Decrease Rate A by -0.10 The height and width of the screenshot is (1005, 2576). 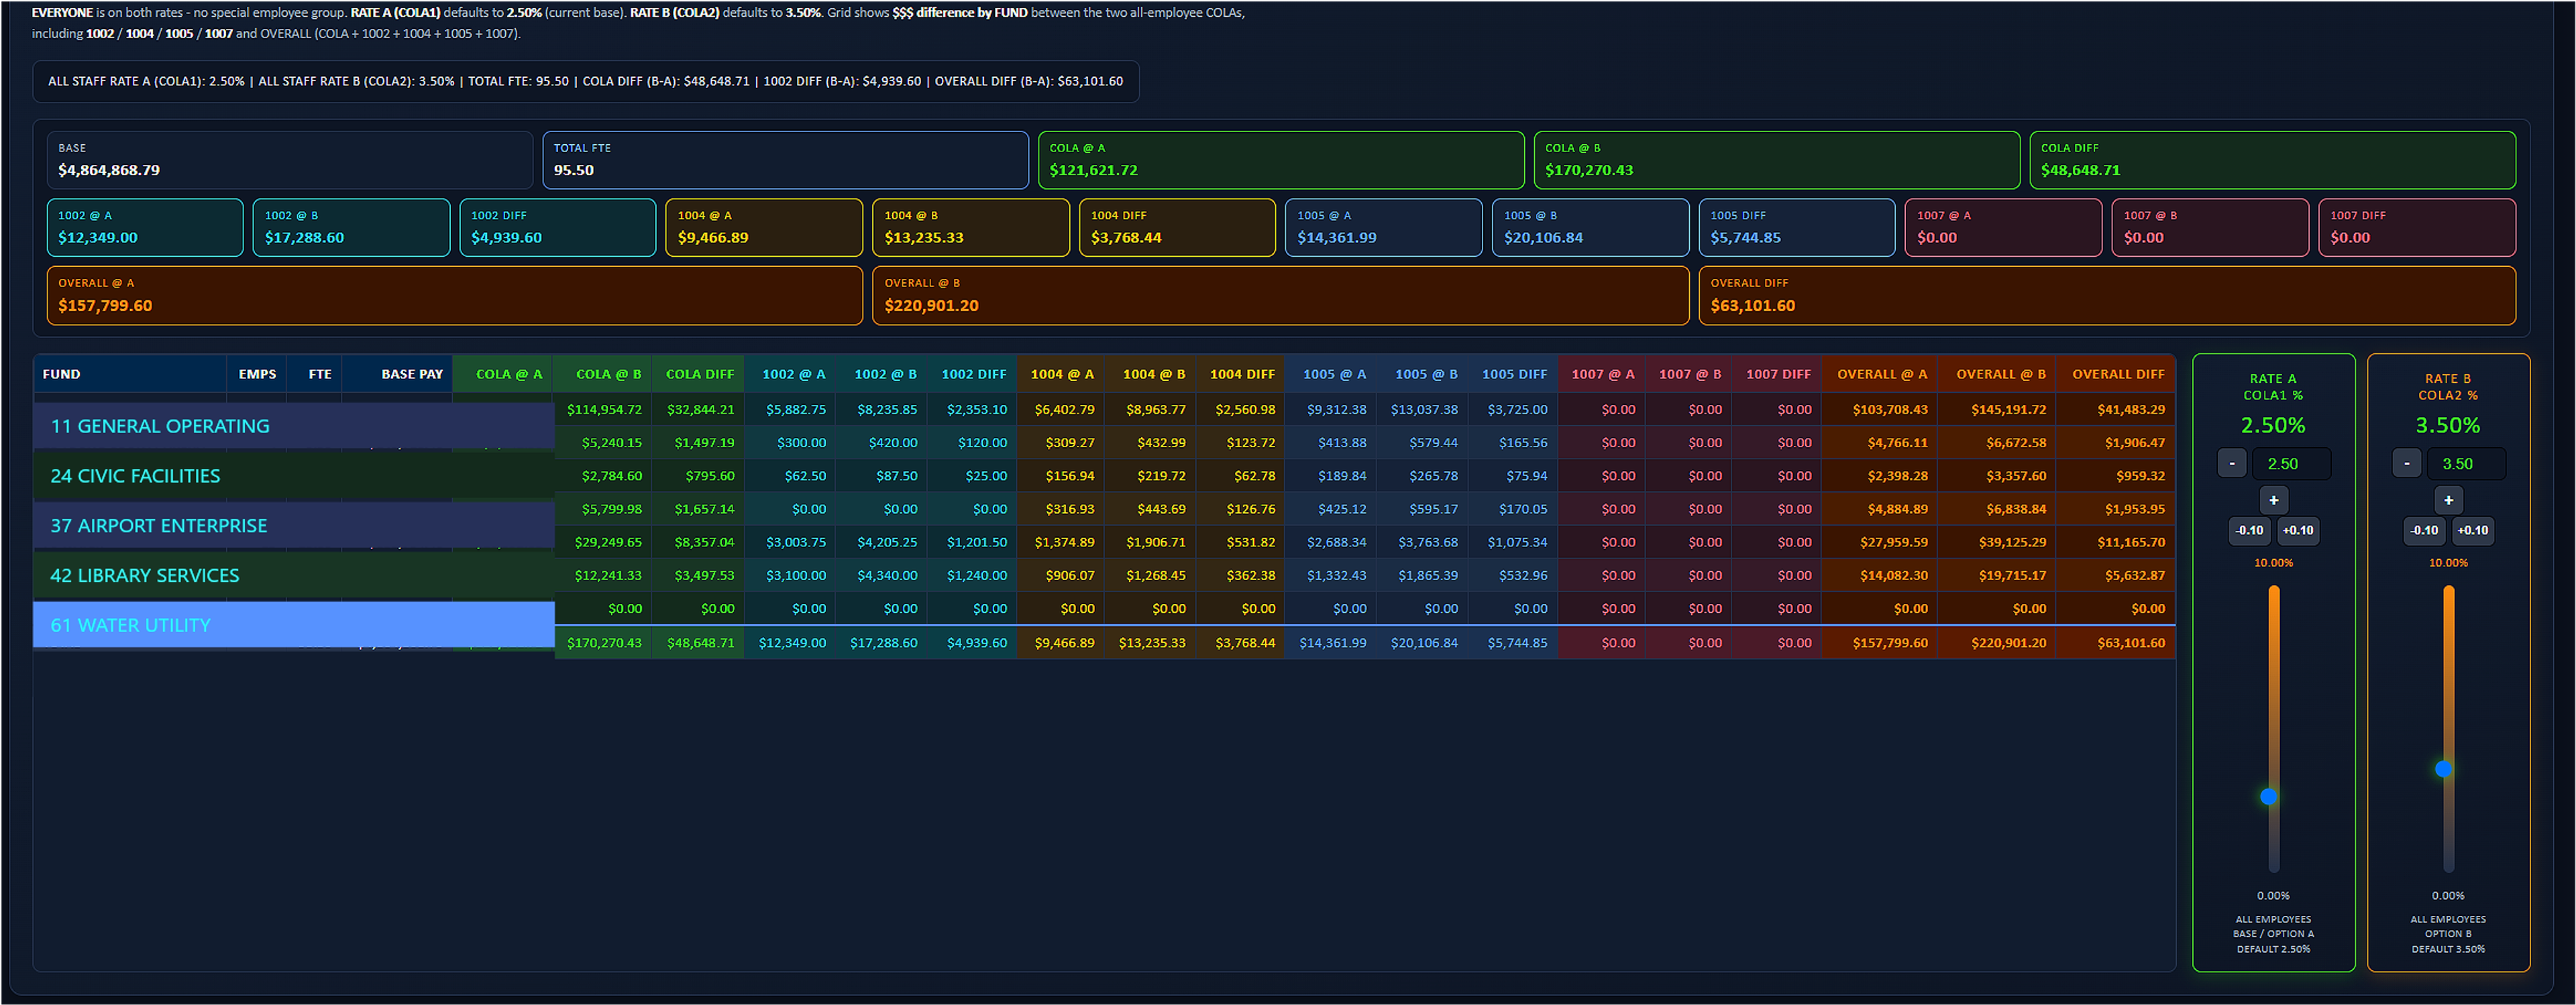[2249, 530]
